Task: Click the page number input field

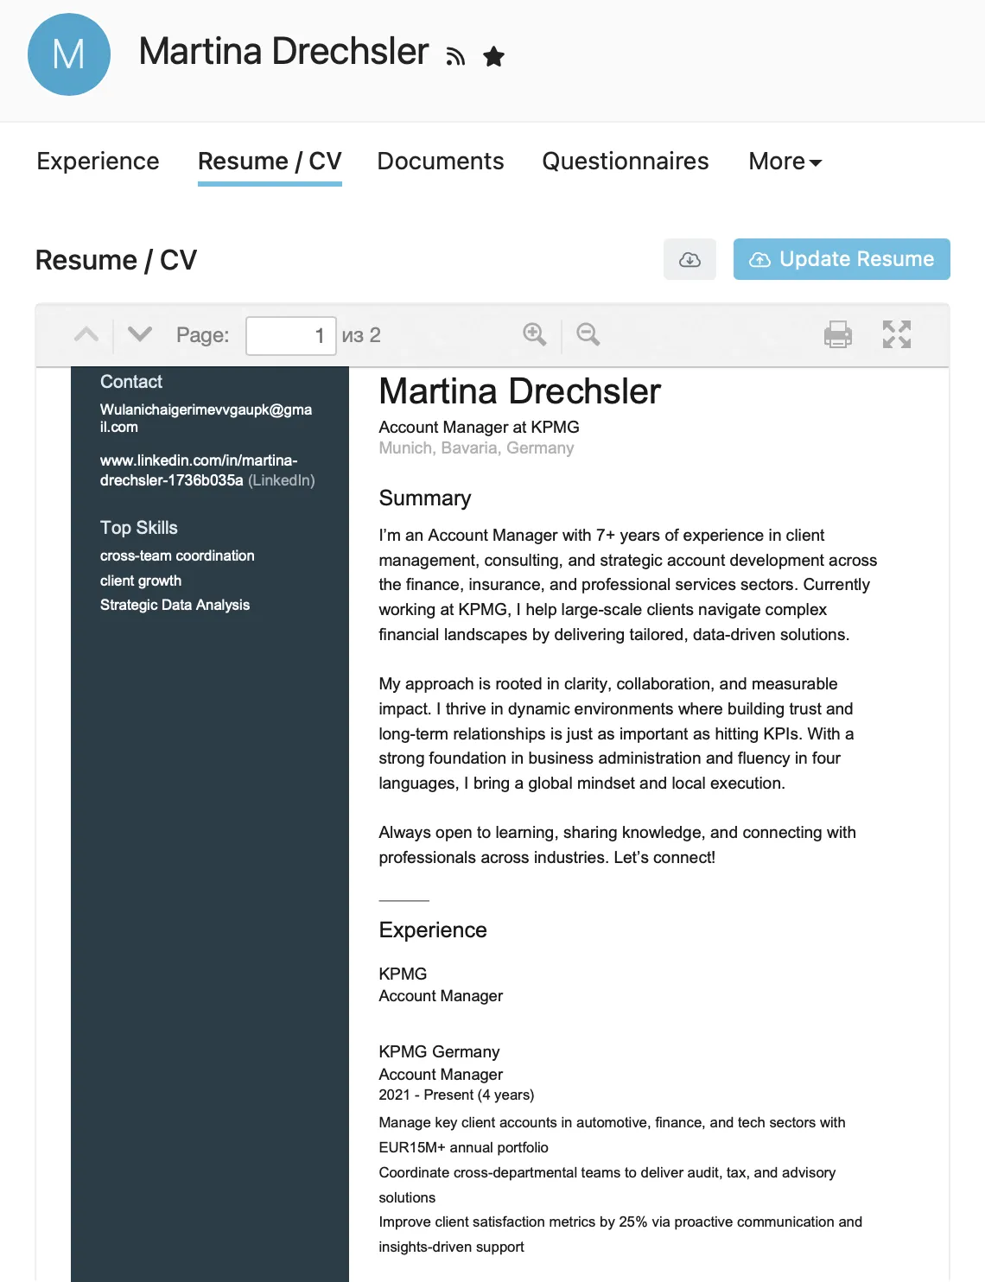Action: click(x=290, y=335)
